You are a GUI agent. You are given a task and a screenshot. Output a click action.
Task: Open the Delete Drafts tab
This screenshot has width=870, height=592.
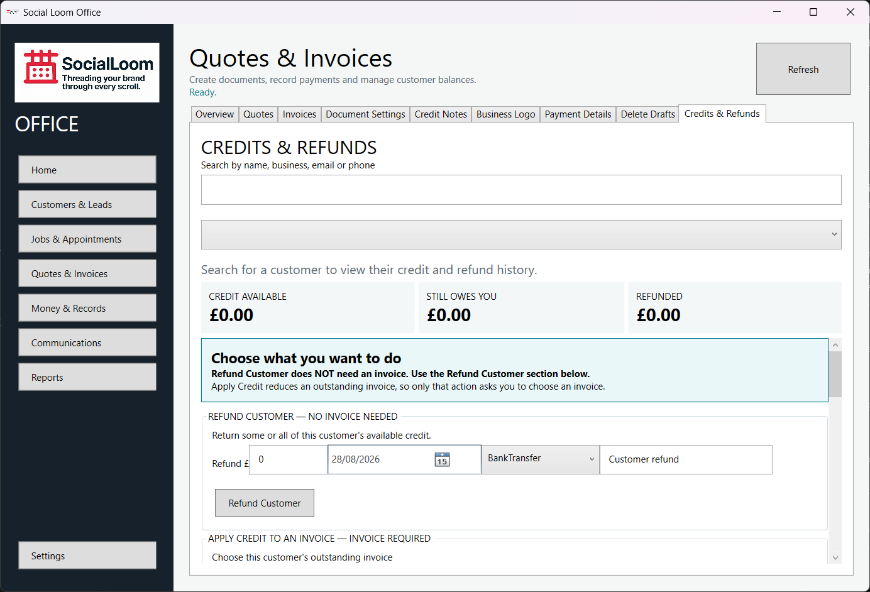(x=647, y=114)
